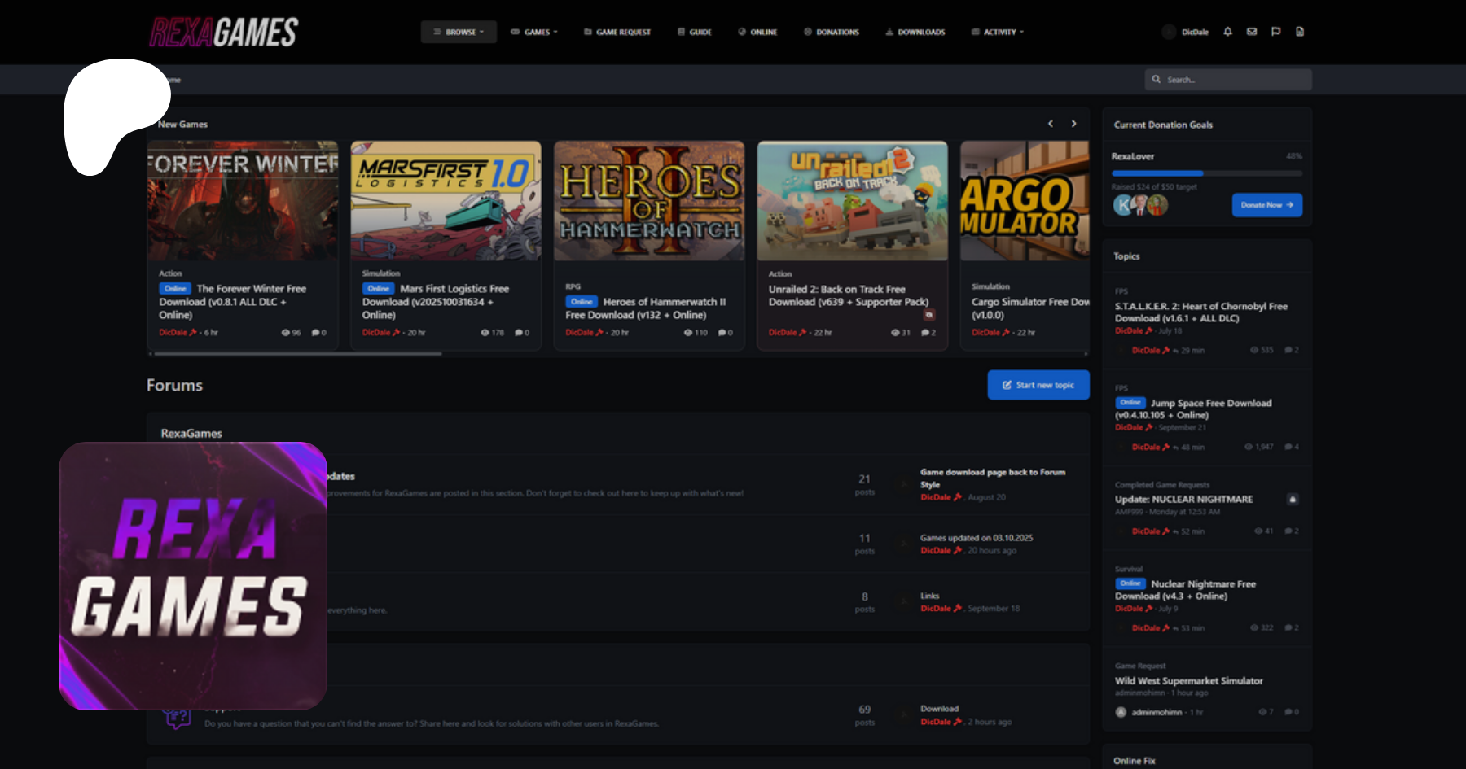Open the S.T.A.L.K.E.R. 2 topic link
The image size is (1466, 769).
pyautogui.click(x=1200, y=312)
